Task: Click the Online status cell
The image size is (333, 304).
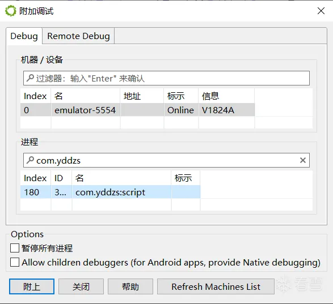Action: click(x=181, y=110)
